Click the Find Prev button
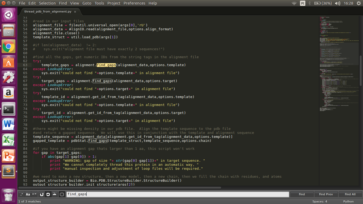Viewport: 363px width, 204px height. 326,194
